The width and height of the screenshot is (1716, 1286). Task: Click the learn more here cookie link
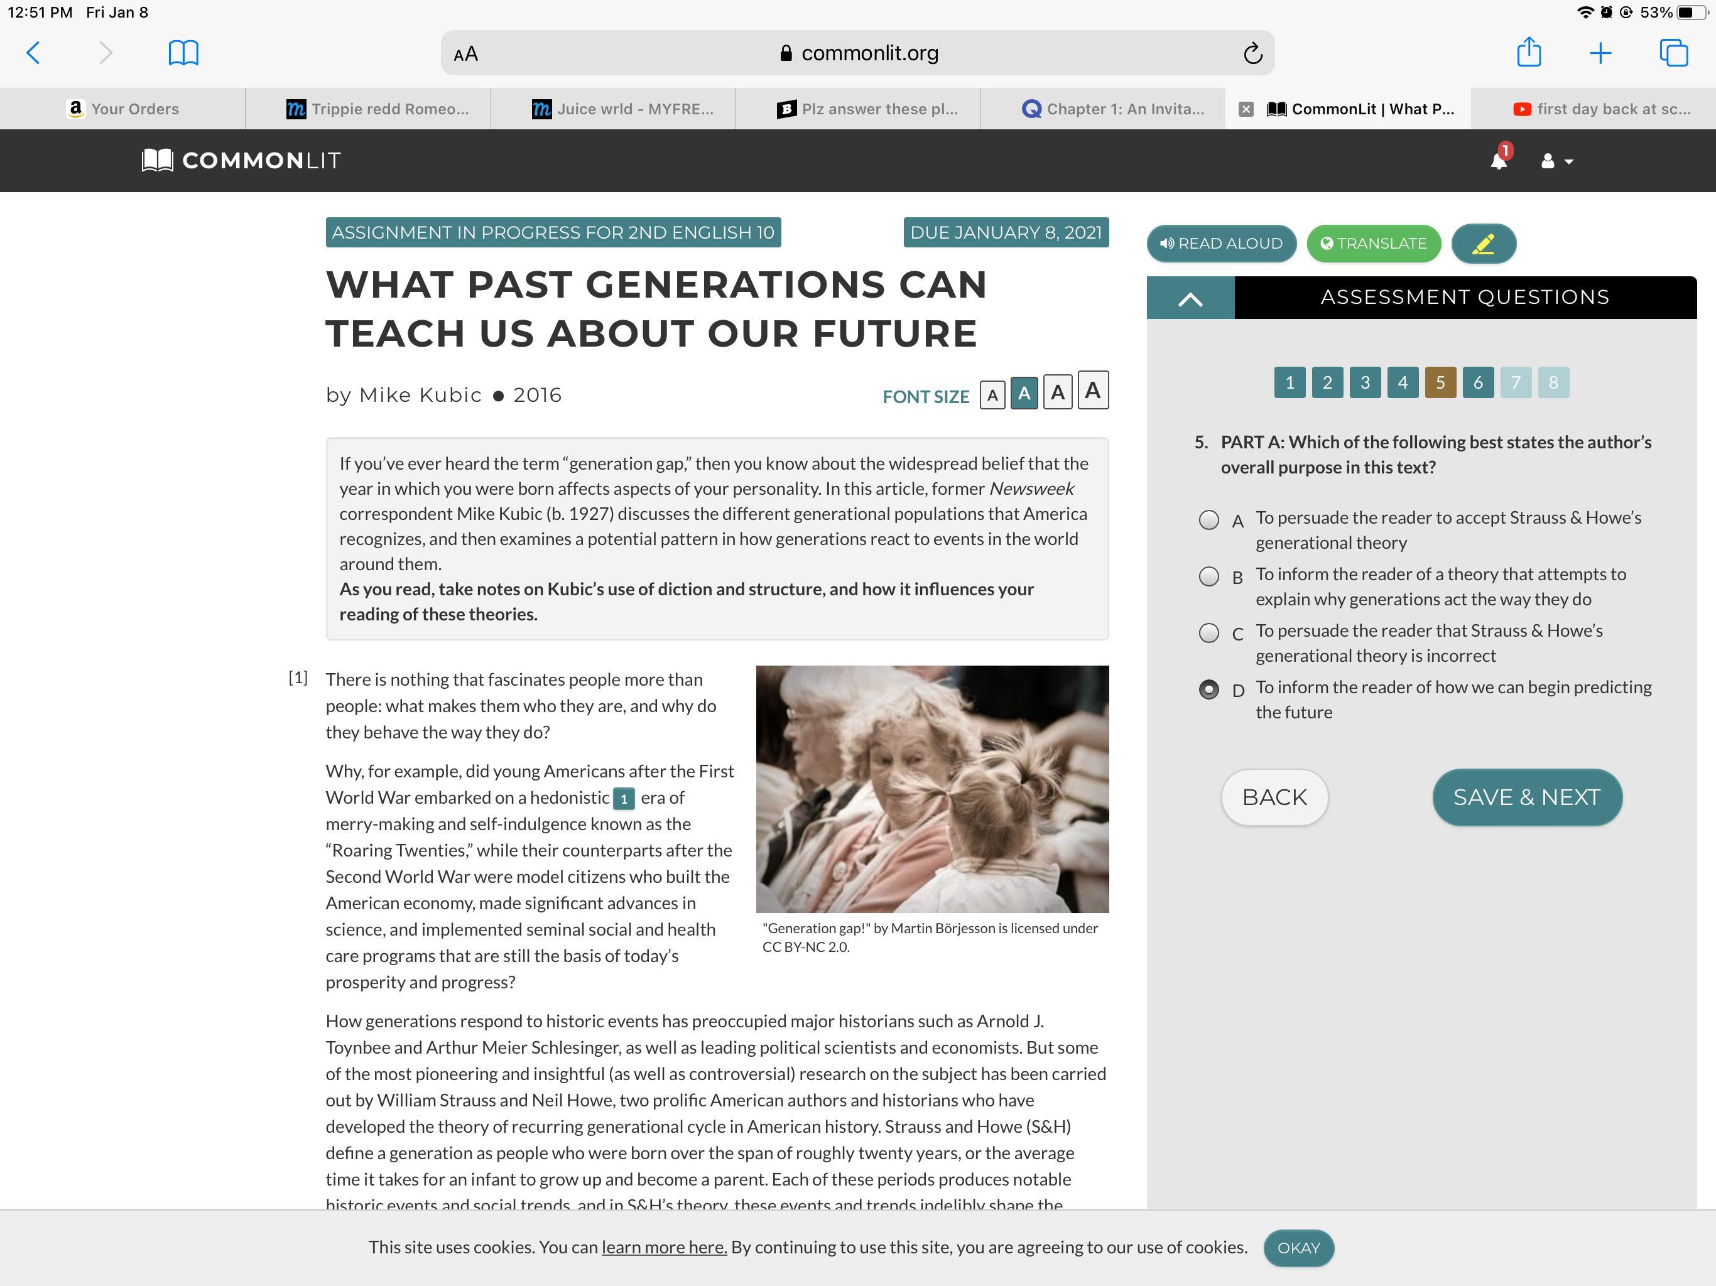coord(664,1247)
